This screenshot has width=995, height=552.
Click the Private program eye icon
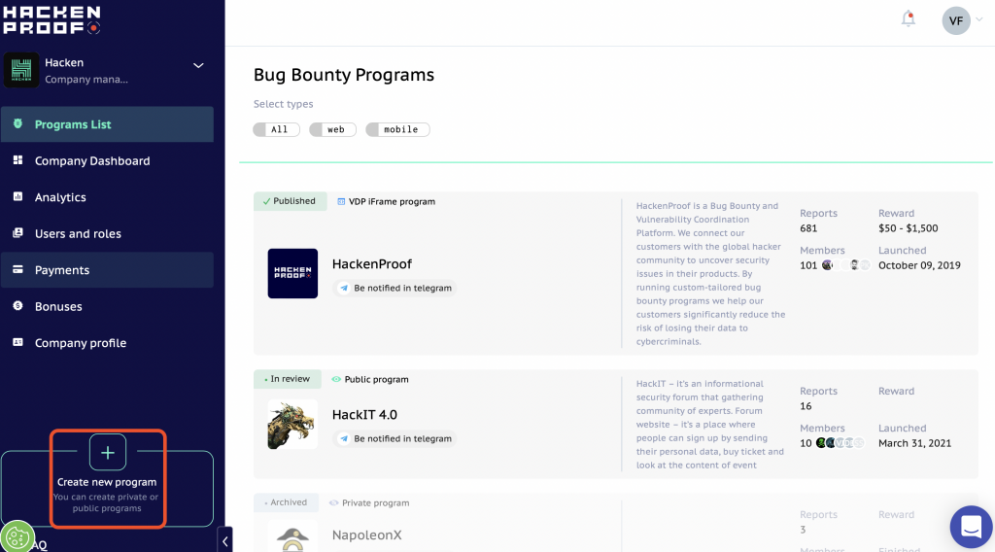tap(334, 503)
